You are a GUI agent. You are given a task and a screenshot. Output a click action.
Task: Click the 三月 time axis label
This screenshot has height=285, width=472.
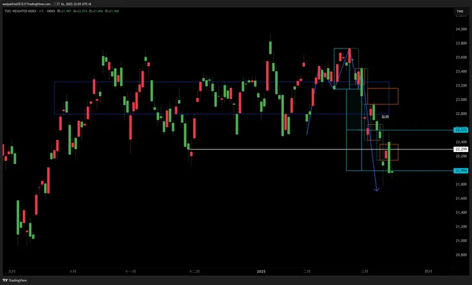[365, 272]
